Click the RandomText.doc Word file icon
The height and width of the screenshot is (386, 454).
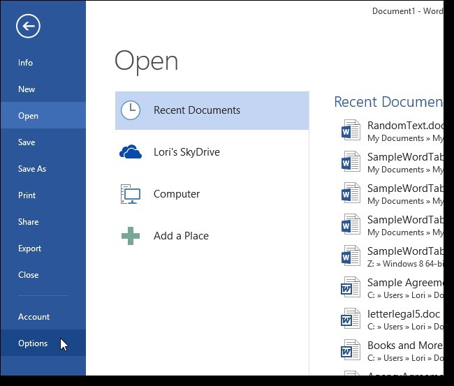351,131
